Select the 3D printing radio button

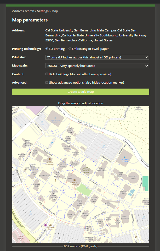[x=47, y=48]
